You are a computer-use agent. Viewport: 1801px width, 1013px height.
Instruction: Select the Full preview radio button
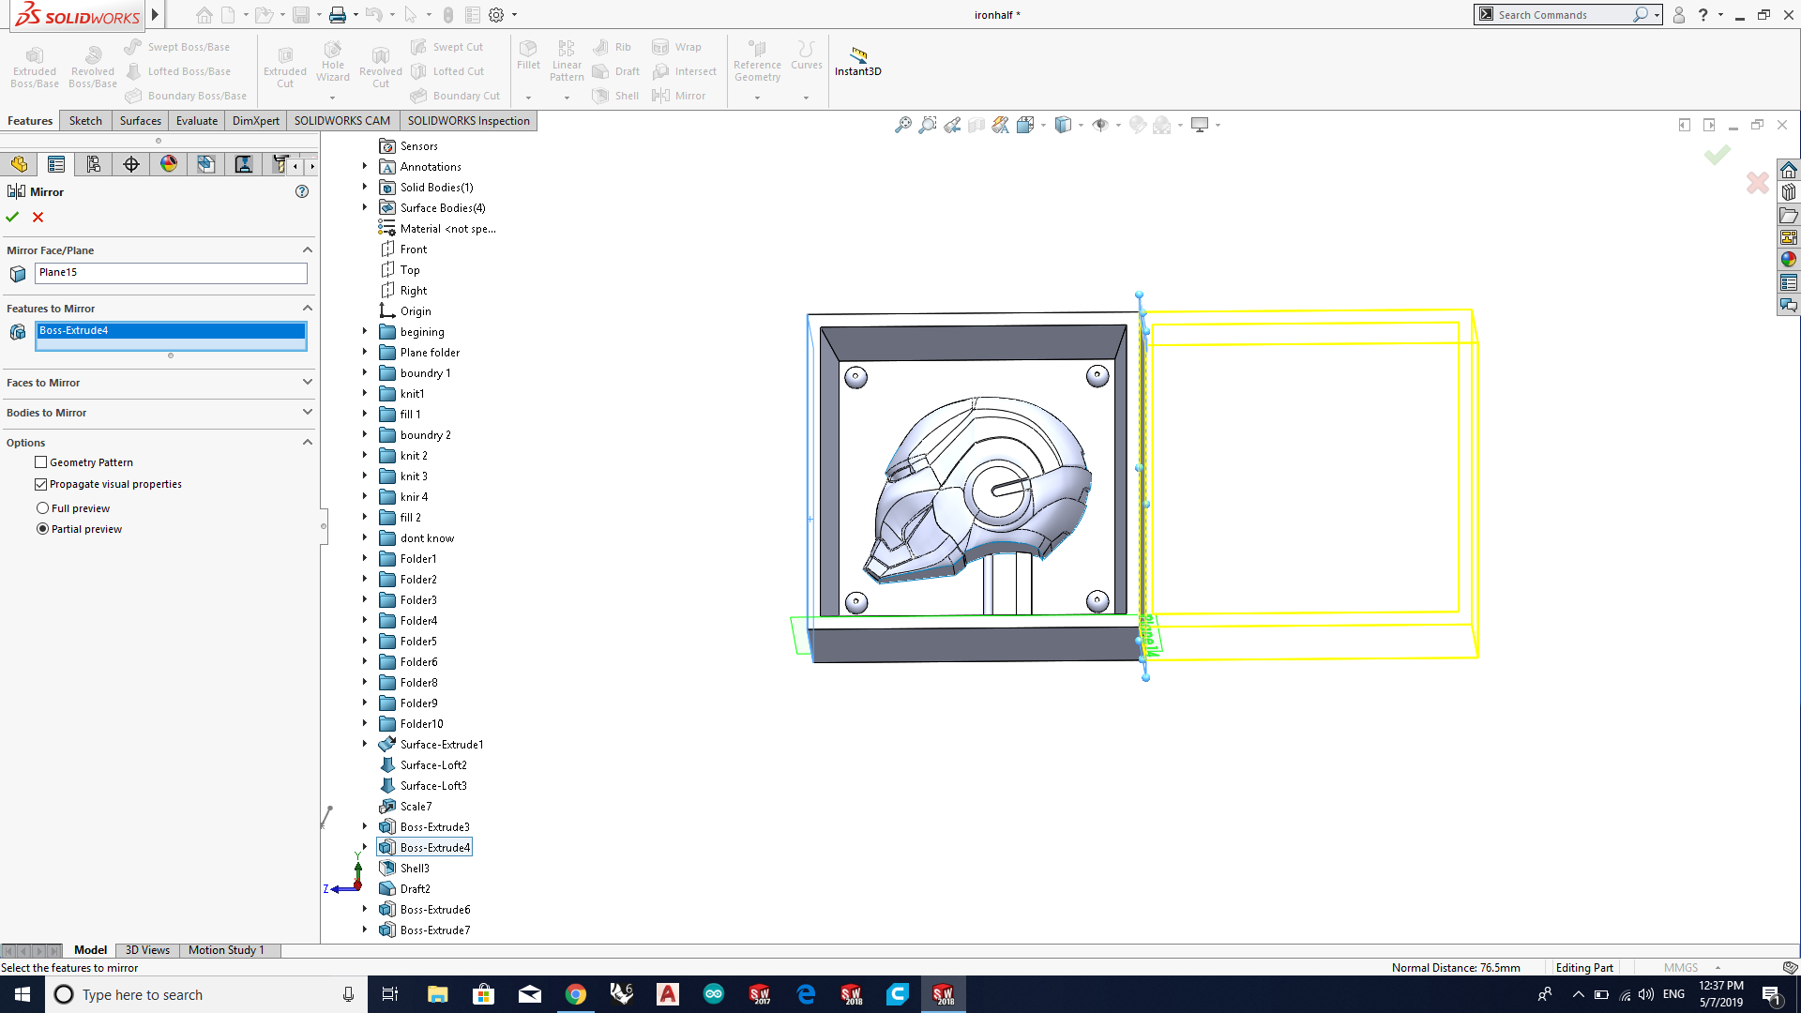(x=43, y=508)
